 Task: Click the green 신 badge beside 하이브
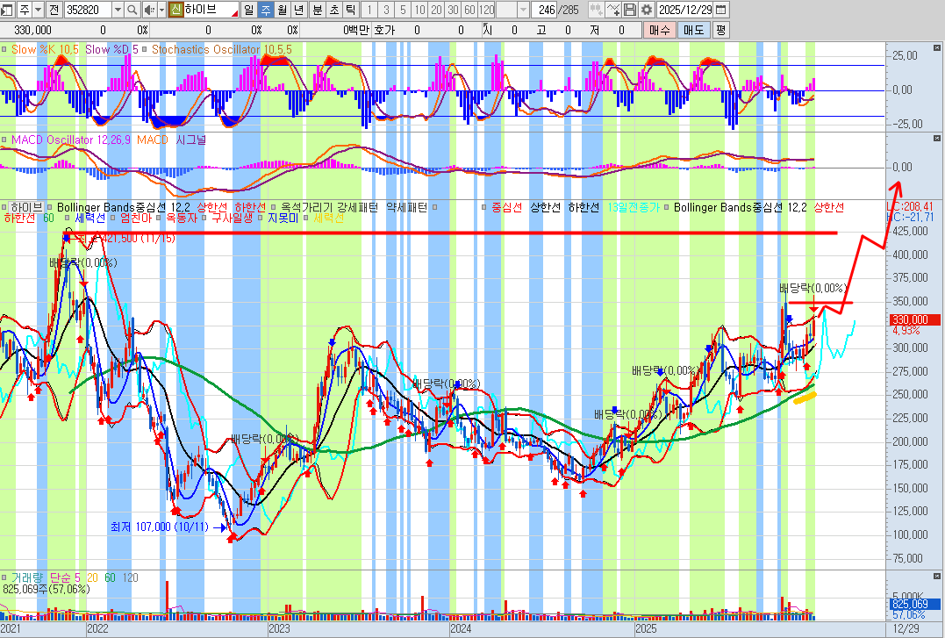(176, 10)
